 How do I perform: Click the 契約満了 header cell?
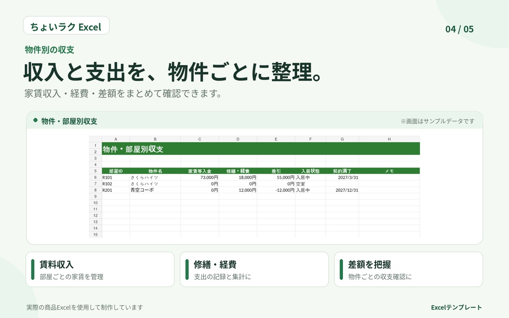pos(342,171)
